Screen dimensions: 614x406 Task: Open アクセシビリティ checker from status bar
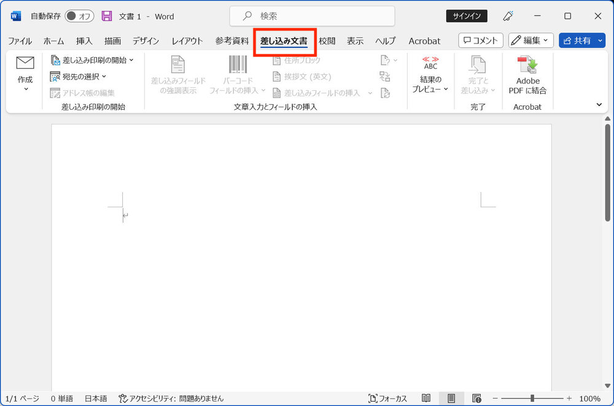[x=171, y=399]
